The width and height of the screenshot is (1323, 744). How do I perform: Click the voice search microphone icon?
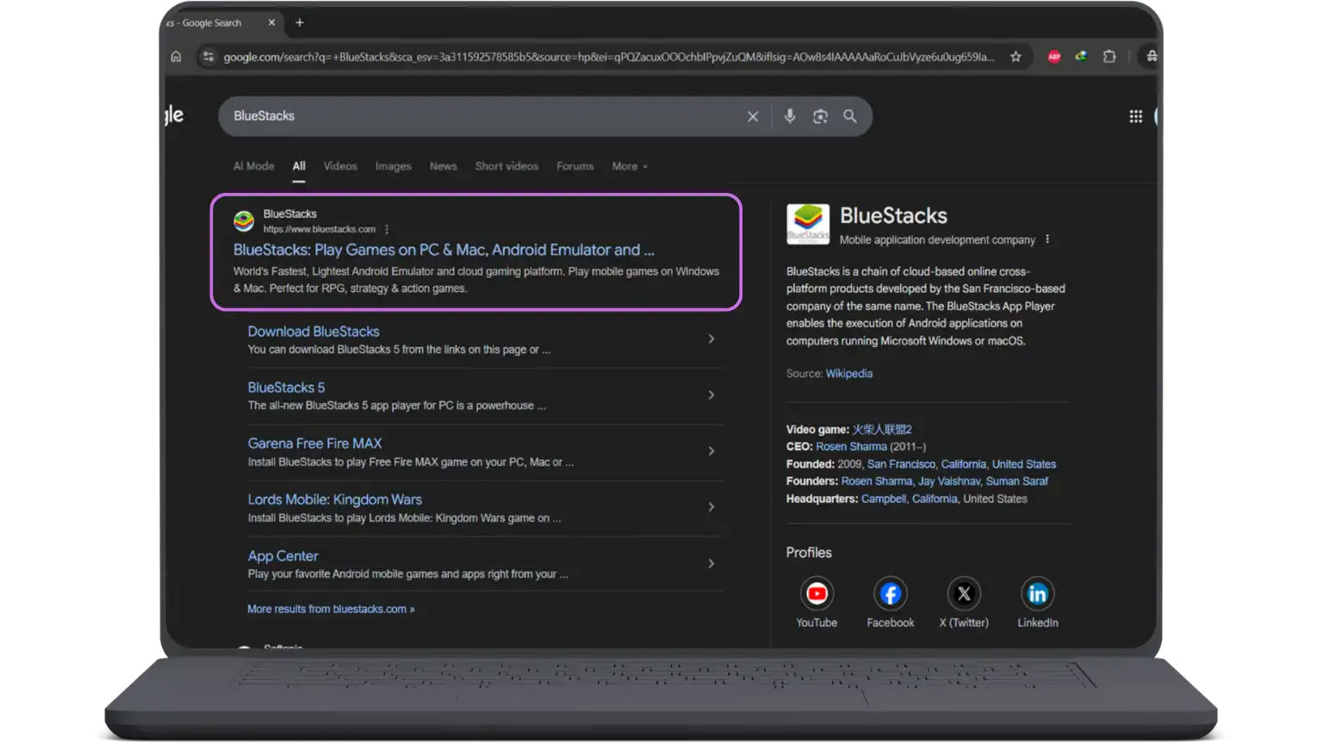click(789, 116)
